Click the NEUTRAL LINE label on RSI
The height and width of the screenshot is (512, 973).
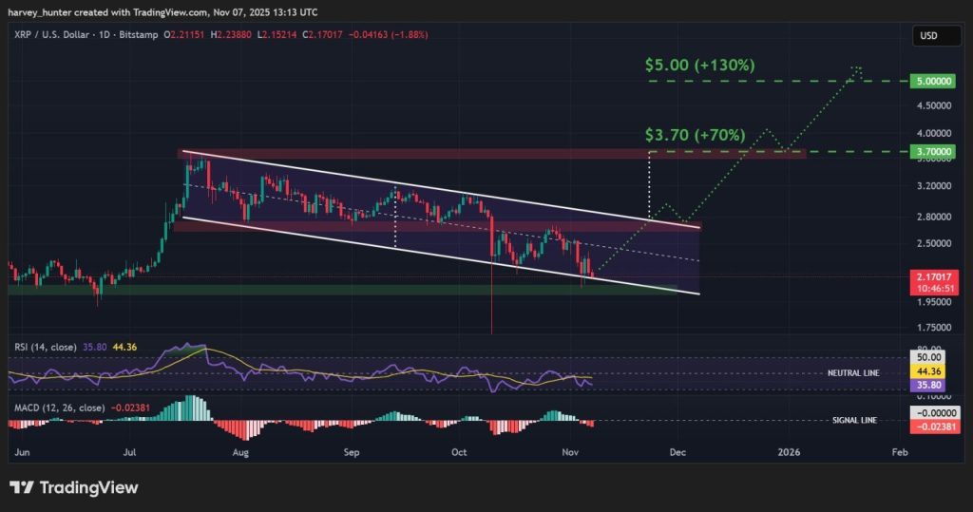point(851,374)
